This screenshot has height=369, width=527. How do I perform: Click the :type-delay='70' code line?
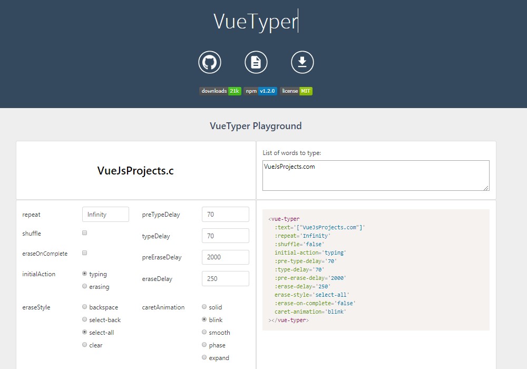[299, 269]
